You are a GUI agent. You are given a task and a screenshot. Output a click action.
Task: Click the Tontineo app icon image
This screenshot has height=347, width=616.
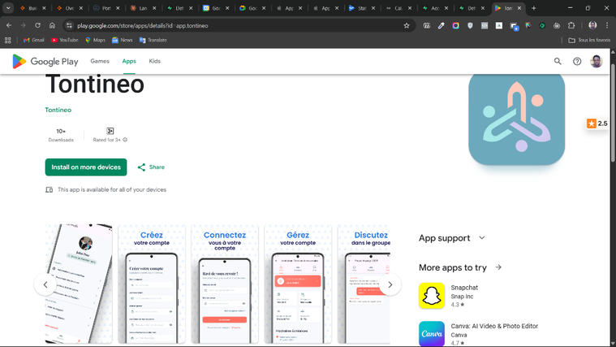click(x=517, y=119)
